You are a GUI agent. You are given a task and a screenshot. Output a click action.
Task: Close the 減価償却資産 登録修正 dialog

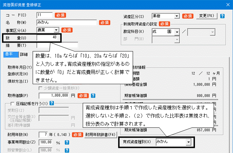coord(228,5)
